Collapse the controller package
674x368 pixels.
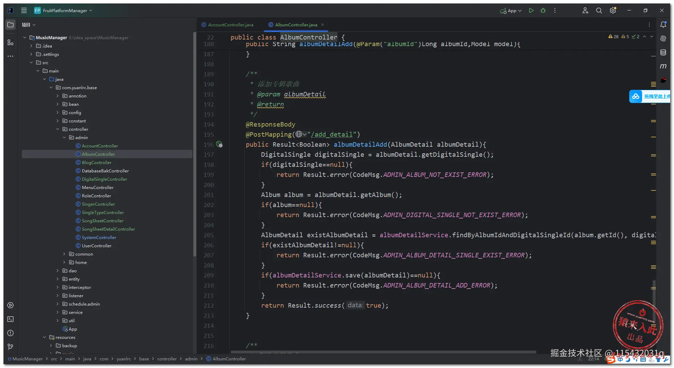point(58,129)
